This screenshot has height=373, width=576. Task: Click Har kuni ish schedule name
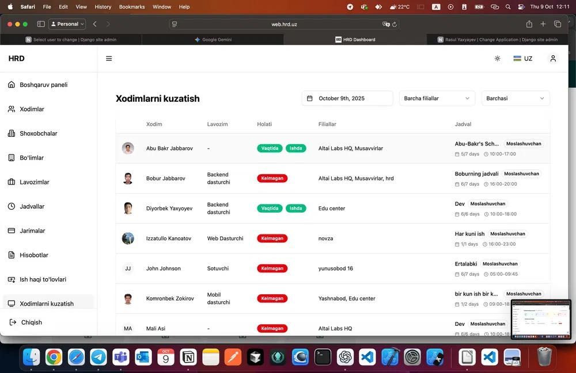(469, 234)
